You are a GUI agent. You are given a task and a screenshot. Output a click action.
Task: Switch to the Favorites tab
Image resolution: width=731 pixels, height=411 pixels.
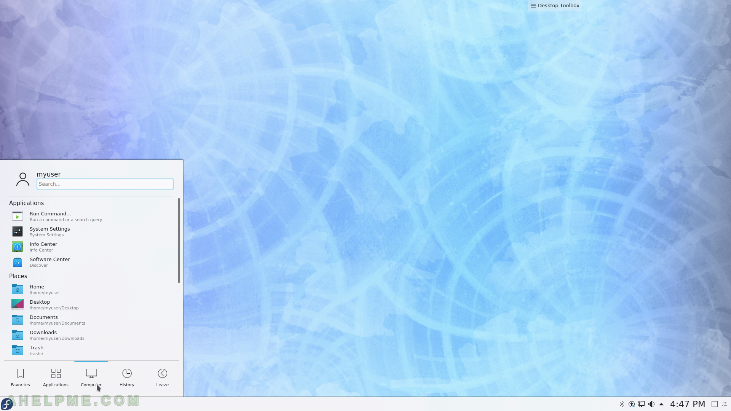click(x=20, y=378)
